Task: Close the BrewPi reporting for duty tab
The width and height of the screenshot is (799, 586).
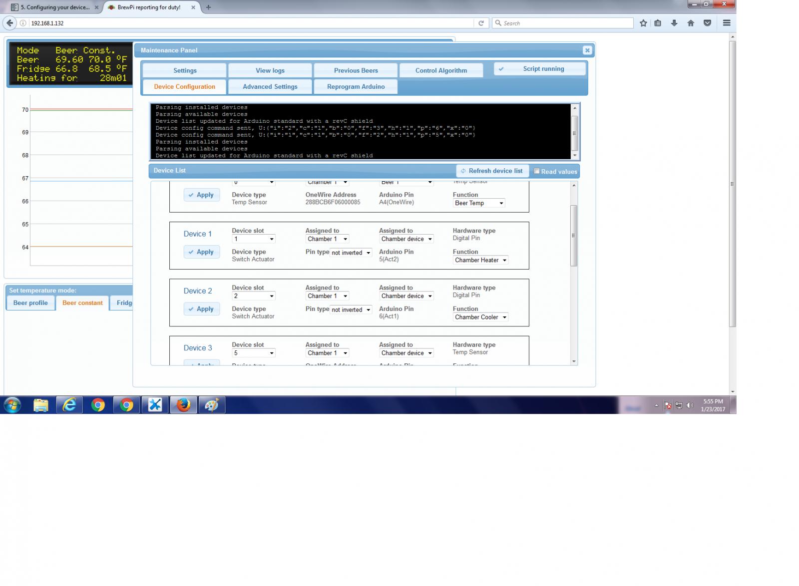Action: [194, 7]
